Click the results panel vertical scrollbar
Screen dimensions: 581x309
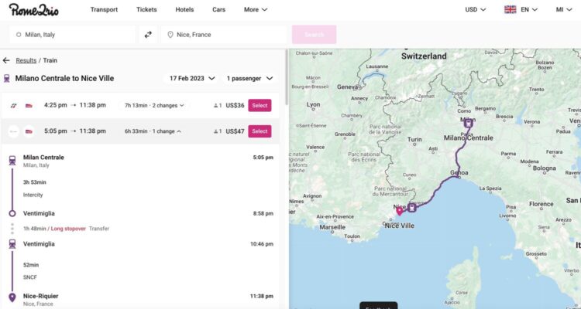(286, 77)
